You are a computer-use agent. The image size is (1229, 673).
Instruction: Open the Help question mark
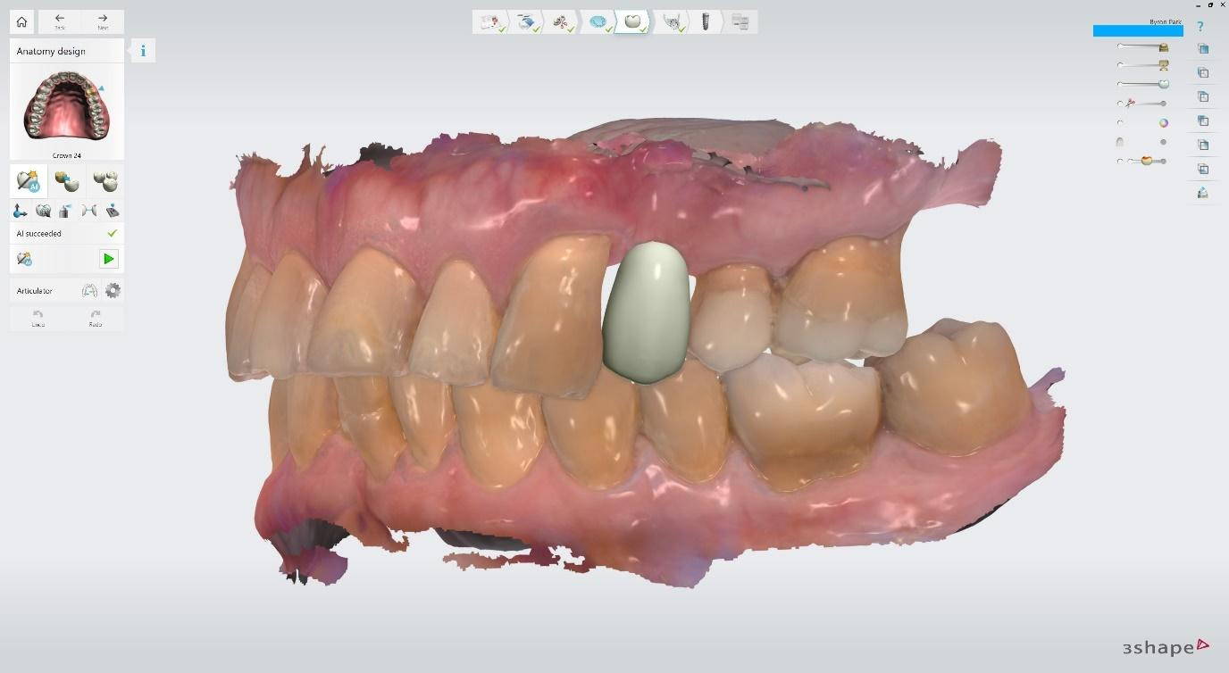point(1200,27)
